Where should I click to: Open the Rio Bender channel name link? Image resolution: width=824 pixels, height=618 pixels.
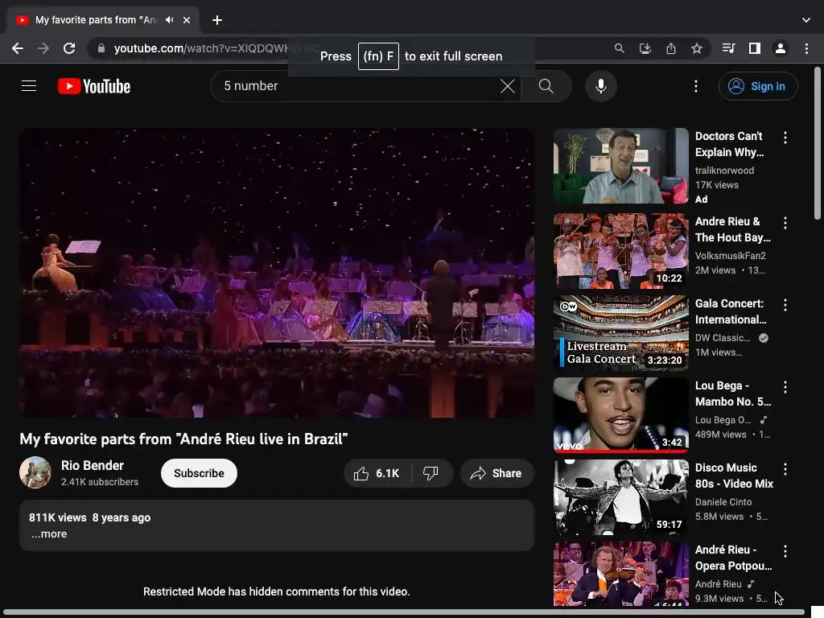coord(93,466)
